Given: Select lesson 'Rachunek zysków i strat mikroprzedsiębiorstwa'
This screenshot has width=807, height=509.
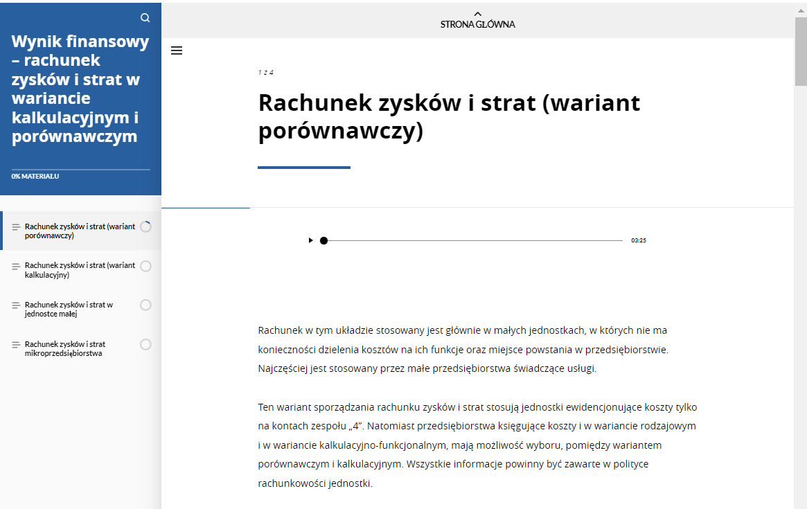Looking at the screenshot, I should click(x=66, y=348).
